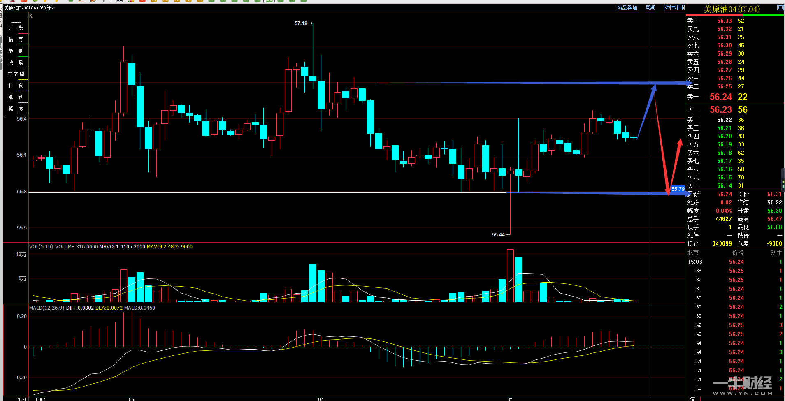Viewport: 785px width, 401px height.
Task: Click the 55.44 low price marker
Action: (498, 235)
